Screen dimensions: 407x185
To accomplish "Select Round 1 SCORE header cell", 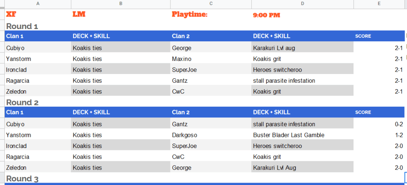I will tap(379, 36).
